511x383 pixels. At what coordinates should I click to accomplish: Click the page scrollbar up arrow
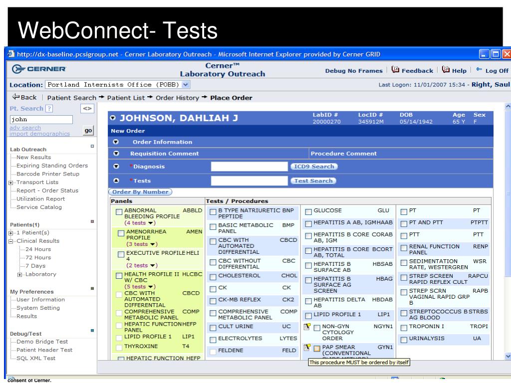coord(508,106)
